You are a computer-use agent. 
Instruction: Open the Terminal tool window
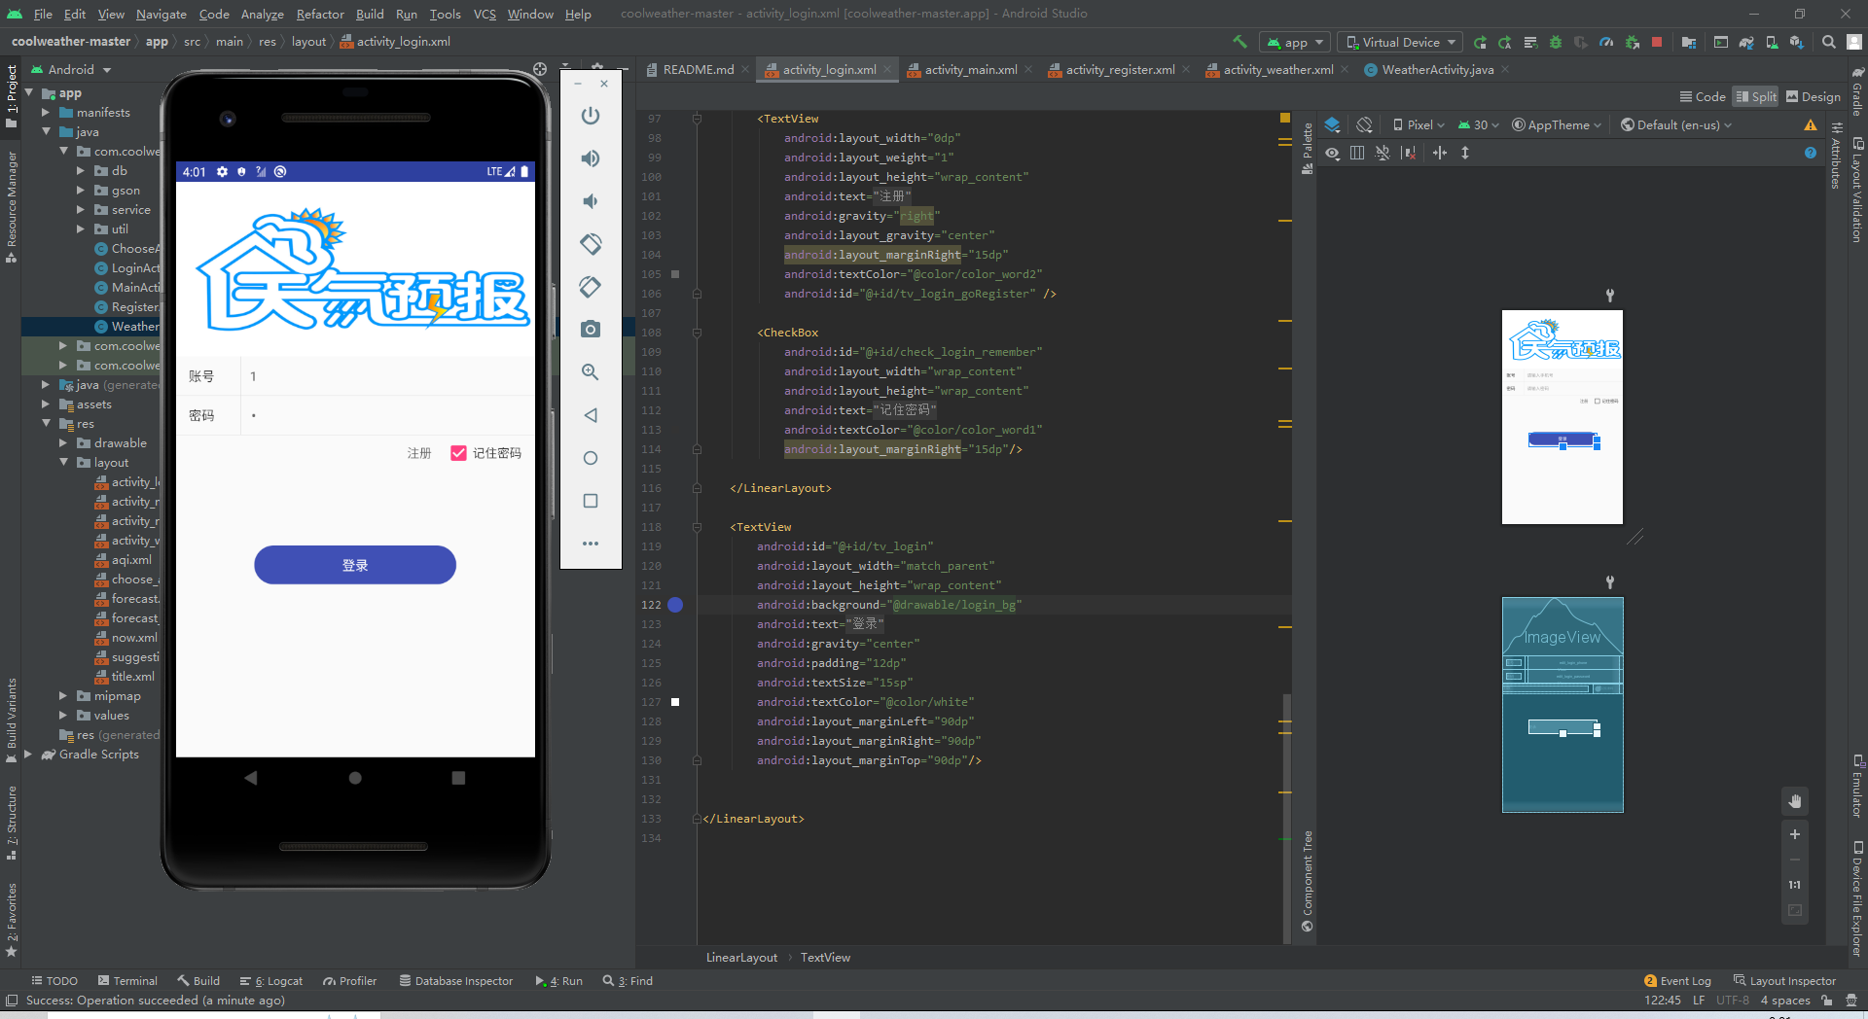(x=127, y=981)
